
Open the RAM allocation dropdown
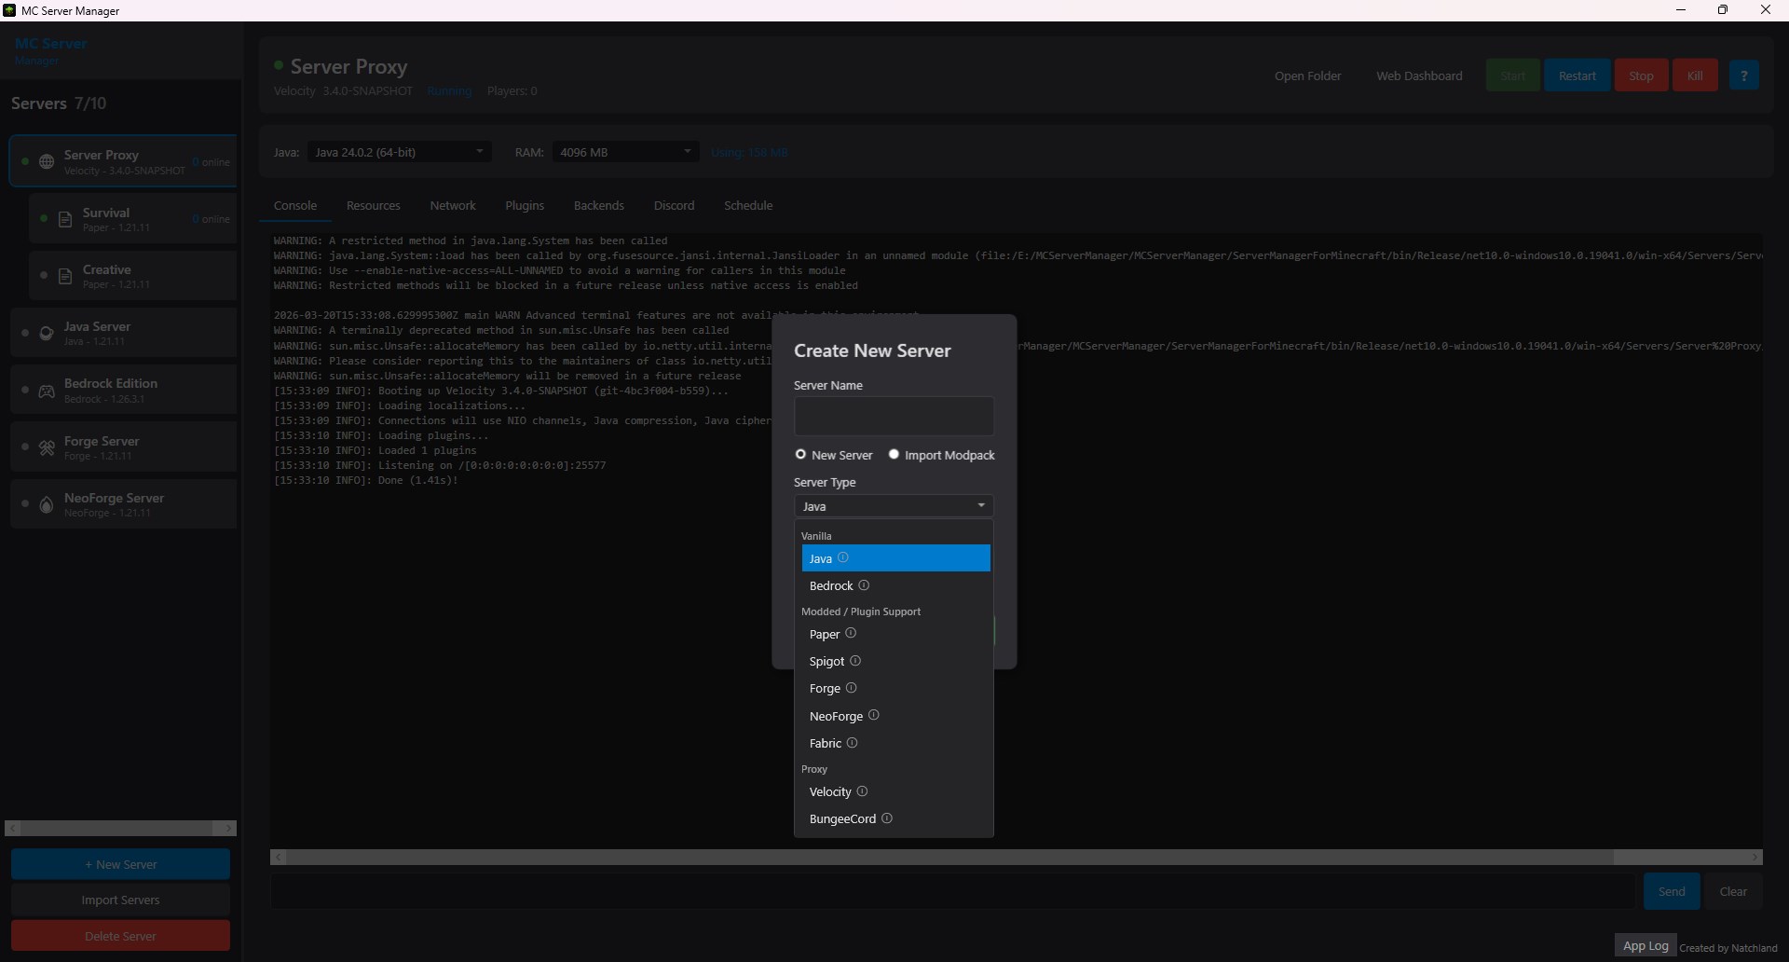pos(625,152)
